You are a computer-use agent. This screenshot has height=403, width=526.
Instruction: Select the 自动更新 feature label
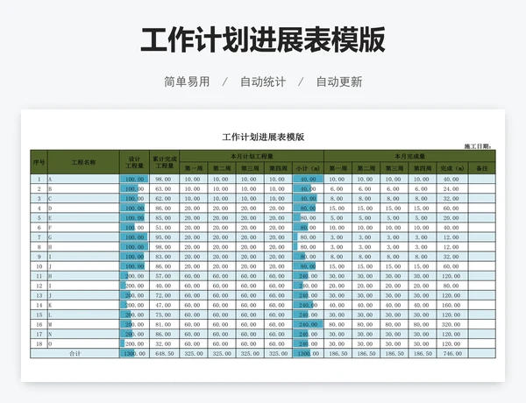[338, 81]
